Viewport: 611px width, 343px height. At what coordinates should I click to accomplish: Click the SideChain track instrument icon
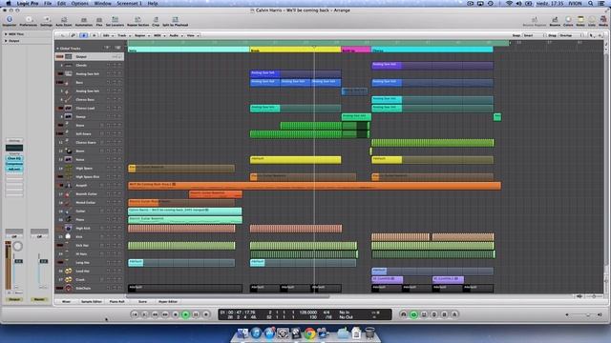tap(68, 288)
